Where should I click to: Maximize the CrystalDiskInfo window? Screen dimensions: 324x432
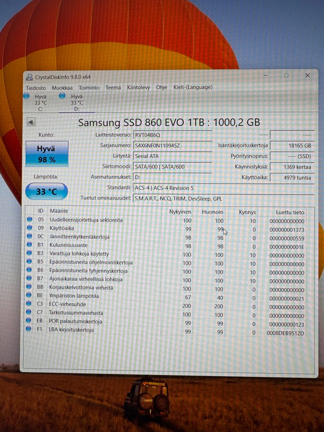point(286,75)
